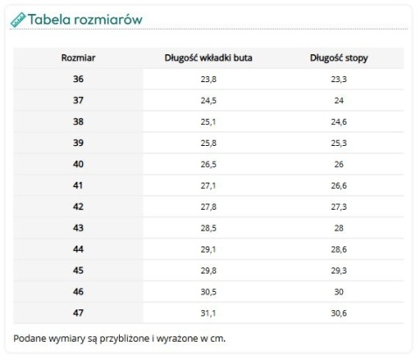Click the foot length 30,6 cell
420x360 pixels.
(339, 313)
